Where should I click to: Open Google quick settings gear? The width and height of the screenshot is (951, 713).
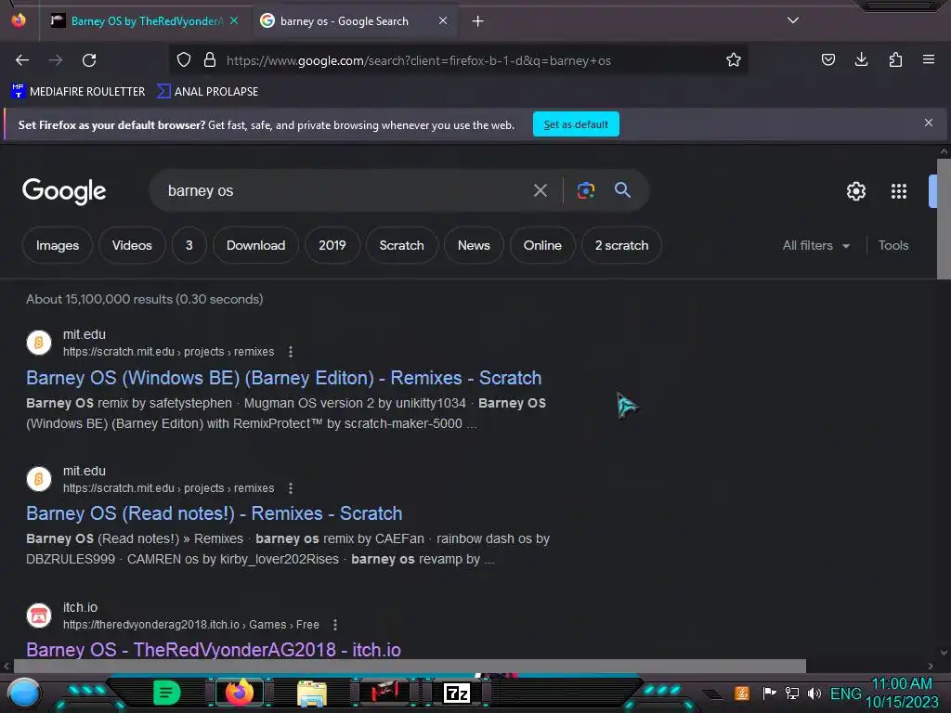pos(855,191)
